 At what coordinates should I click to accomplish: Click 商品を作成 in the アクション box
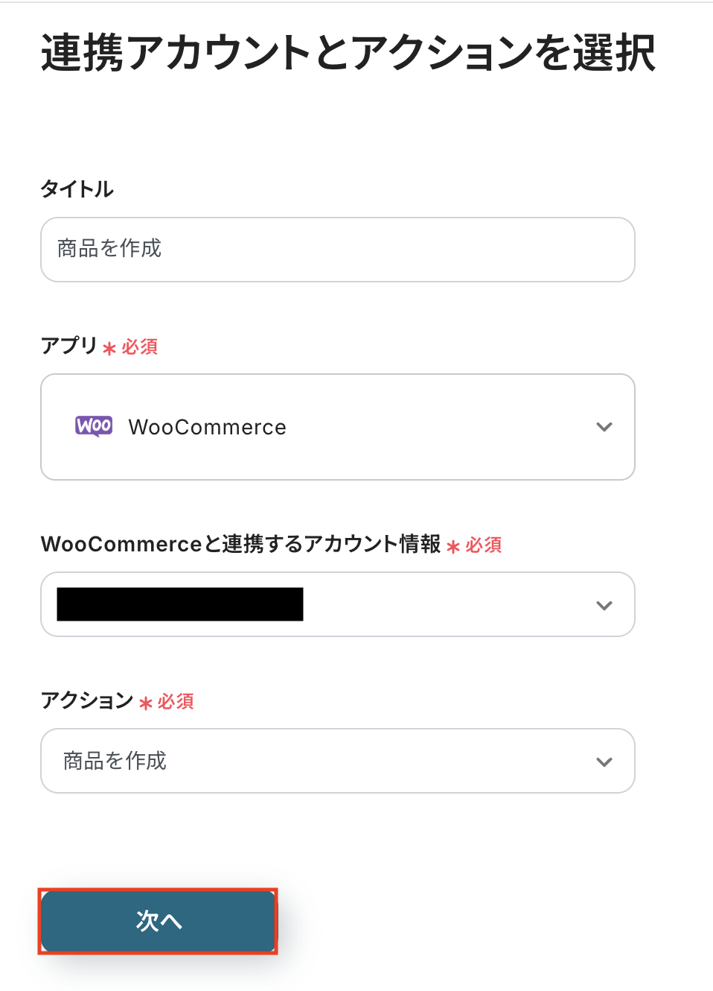pos(115,761)
